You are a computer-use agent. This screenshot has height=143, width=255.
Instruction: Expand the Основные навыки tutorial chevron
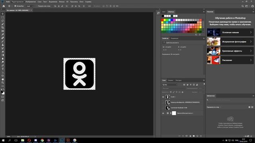251,33
